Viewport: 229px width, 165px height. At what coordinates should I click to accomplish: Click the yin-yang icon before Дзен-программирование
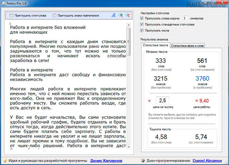pos(143,161)
